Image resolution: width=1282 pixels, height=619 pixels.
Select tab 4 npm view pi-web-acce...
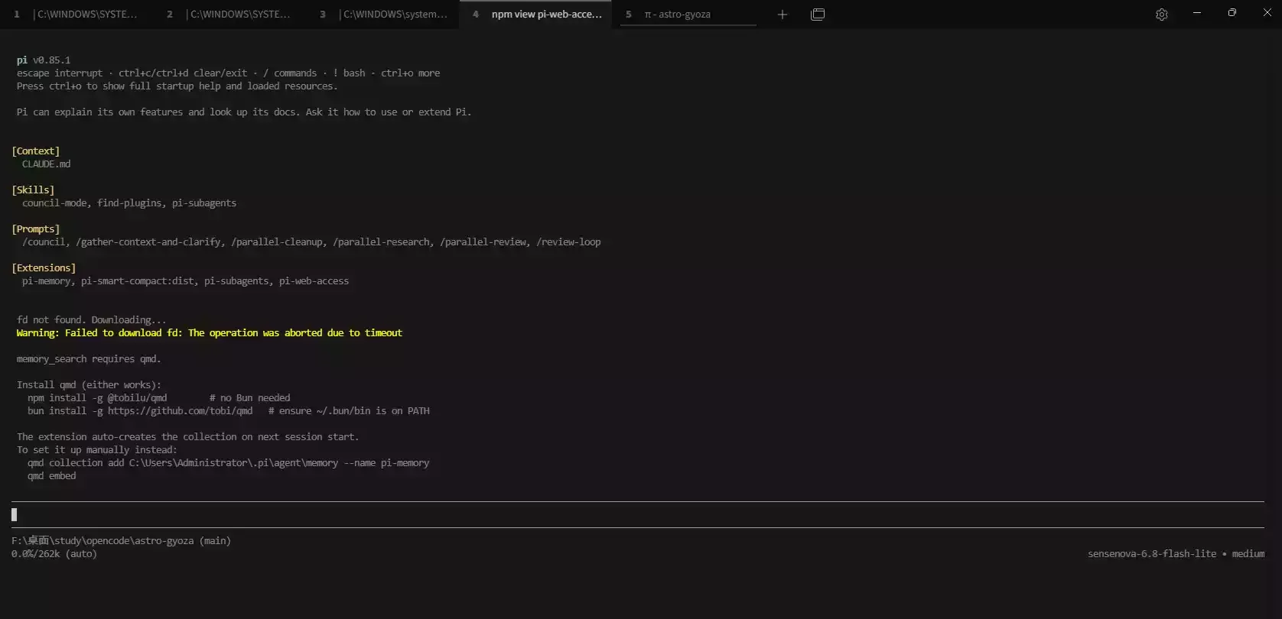pos(535,15)
